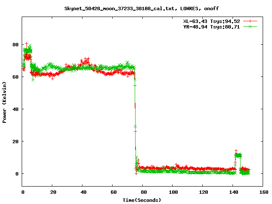Viewport: 272px width, 204px height.
Task: Click x-axis tick label 80
Action: [144, 192]
